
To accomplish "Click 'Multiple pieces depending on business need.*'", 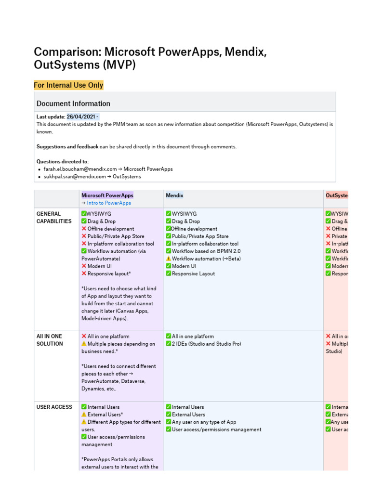I will [x=119, y=348].
